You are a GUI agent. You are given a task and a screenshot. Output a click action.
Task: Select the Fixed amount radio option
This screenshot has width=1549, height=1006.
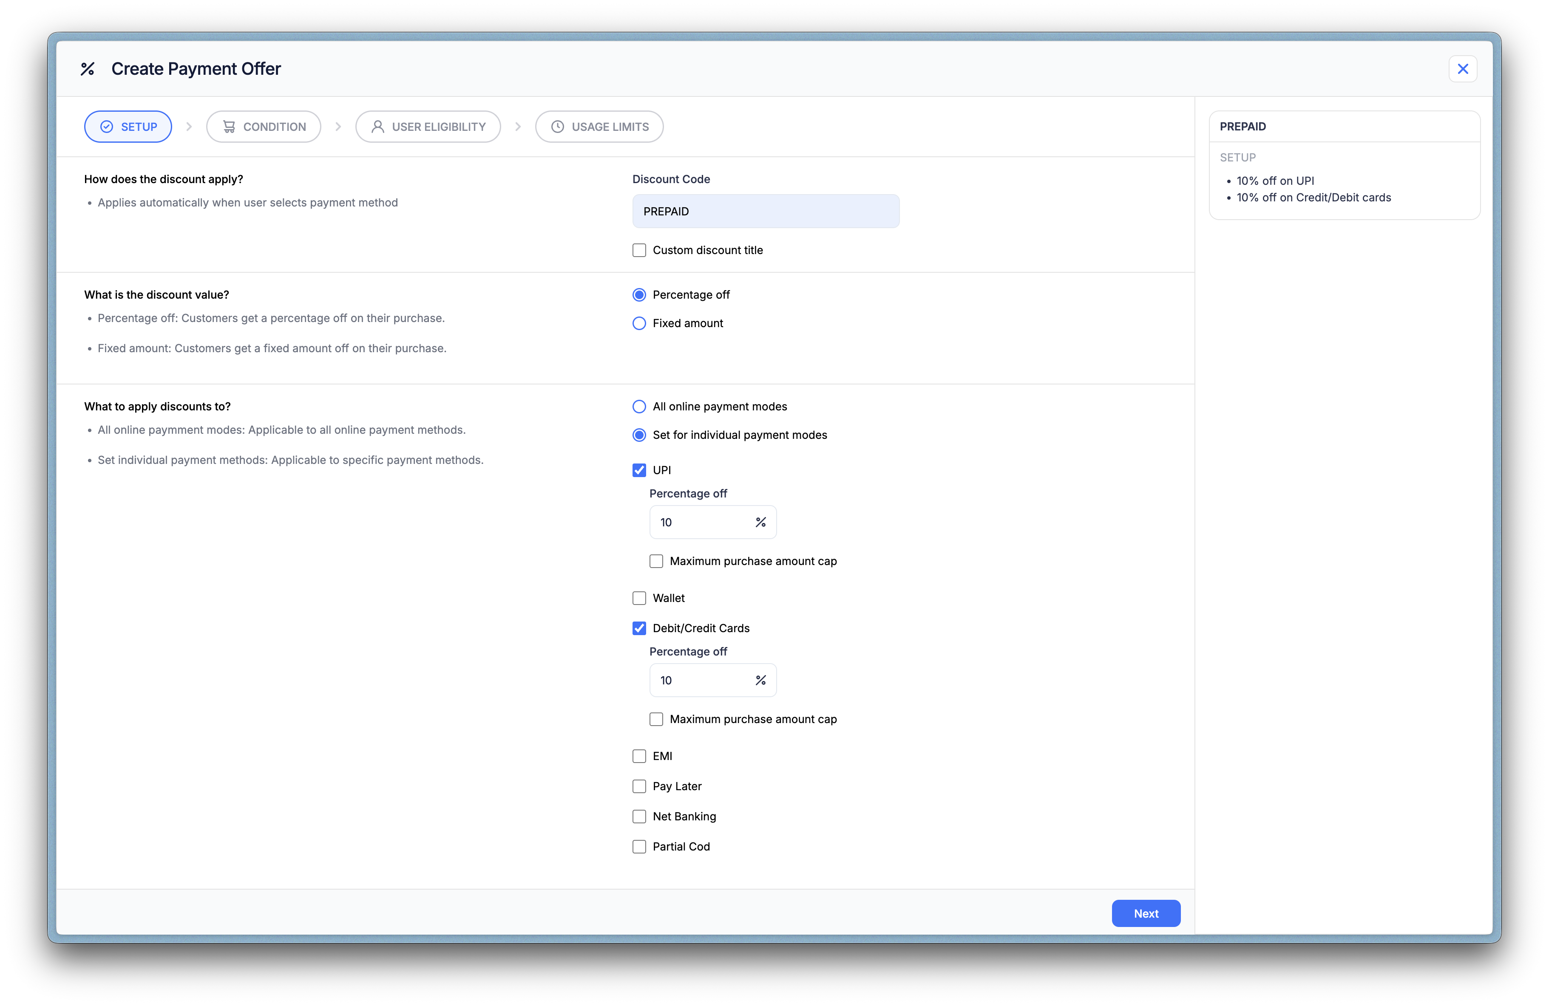[x=639, y=323]
